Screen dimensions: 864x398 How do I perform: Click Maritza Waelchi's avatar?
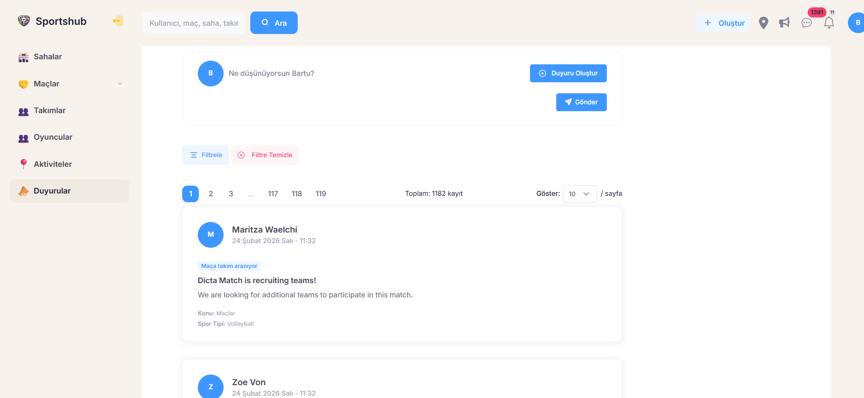click(211, 235)
